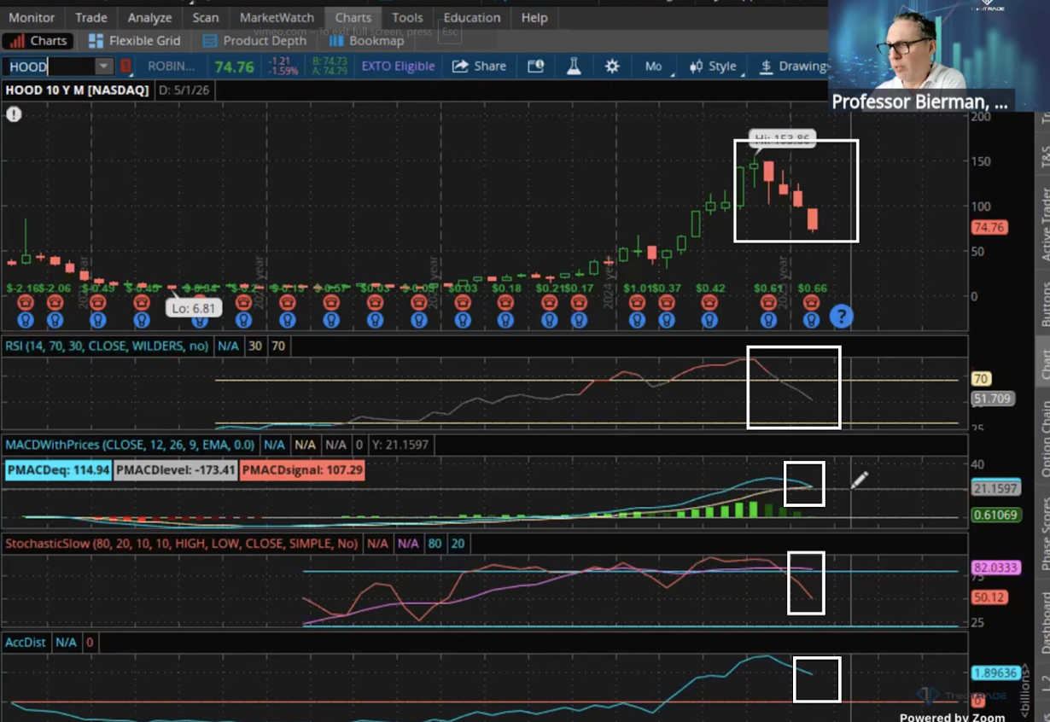Expand the HOOD symbol dropdown arrow

coord(103,66)
